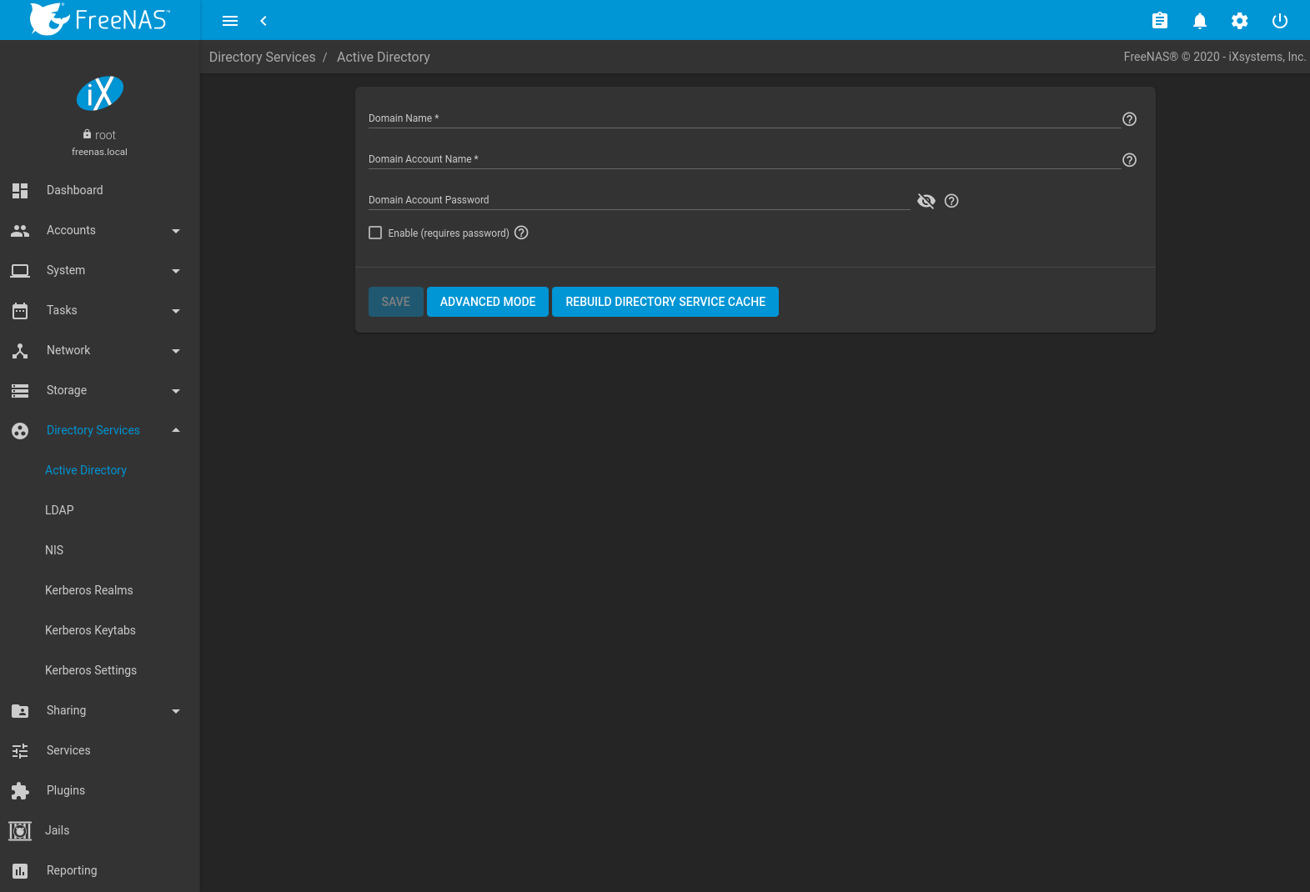Screen dimensions: 1310x892
Task: Click the hamburger menu icon
Action: tap(230, 21)
